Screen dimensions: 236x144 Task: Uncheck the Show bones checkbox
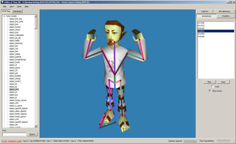click(210, 91)
